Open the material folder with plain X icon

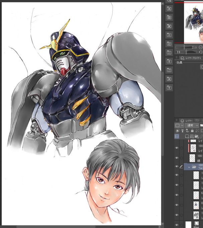[x=169, y=26]
